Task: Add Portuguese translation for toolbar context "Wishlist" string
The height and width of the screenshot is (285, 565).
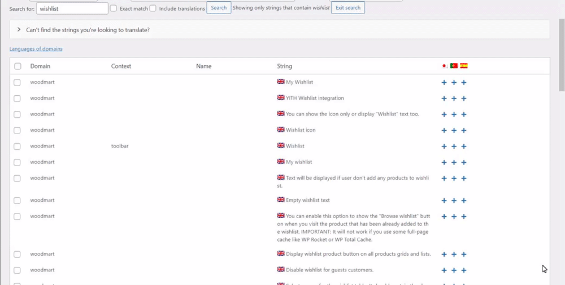Action: coord(454,146)
